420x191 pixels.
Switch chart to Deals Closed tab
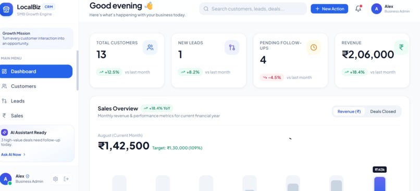pyautogui.click(x=383, y=111)
